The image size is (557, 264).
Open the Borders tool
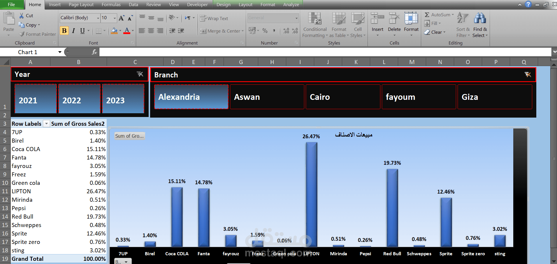pyautogui.click(x=99, y=31)
